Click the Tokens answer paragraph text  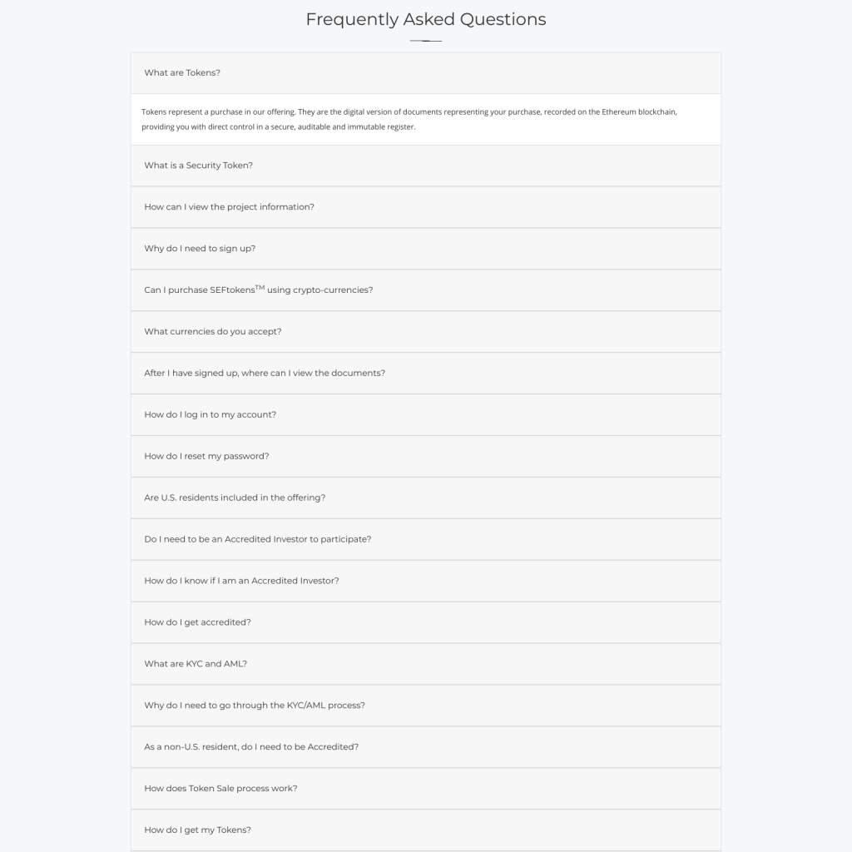tap(409, 120)
